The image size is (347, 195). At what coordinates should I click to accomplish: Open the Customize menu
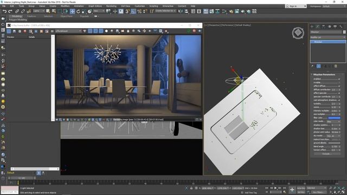140,6
